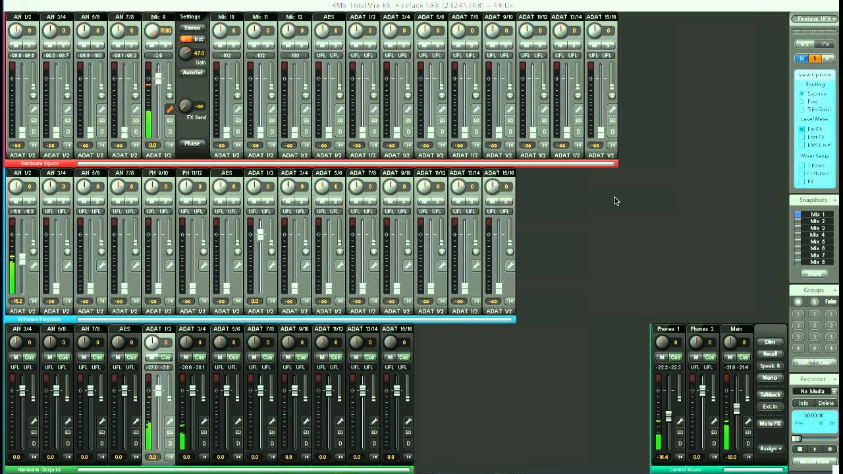This screenshot has height=474, width=843.
Task: Open ADAT 1/2 routing dropdown under Mic 9
Action: [x=158, y=155]
